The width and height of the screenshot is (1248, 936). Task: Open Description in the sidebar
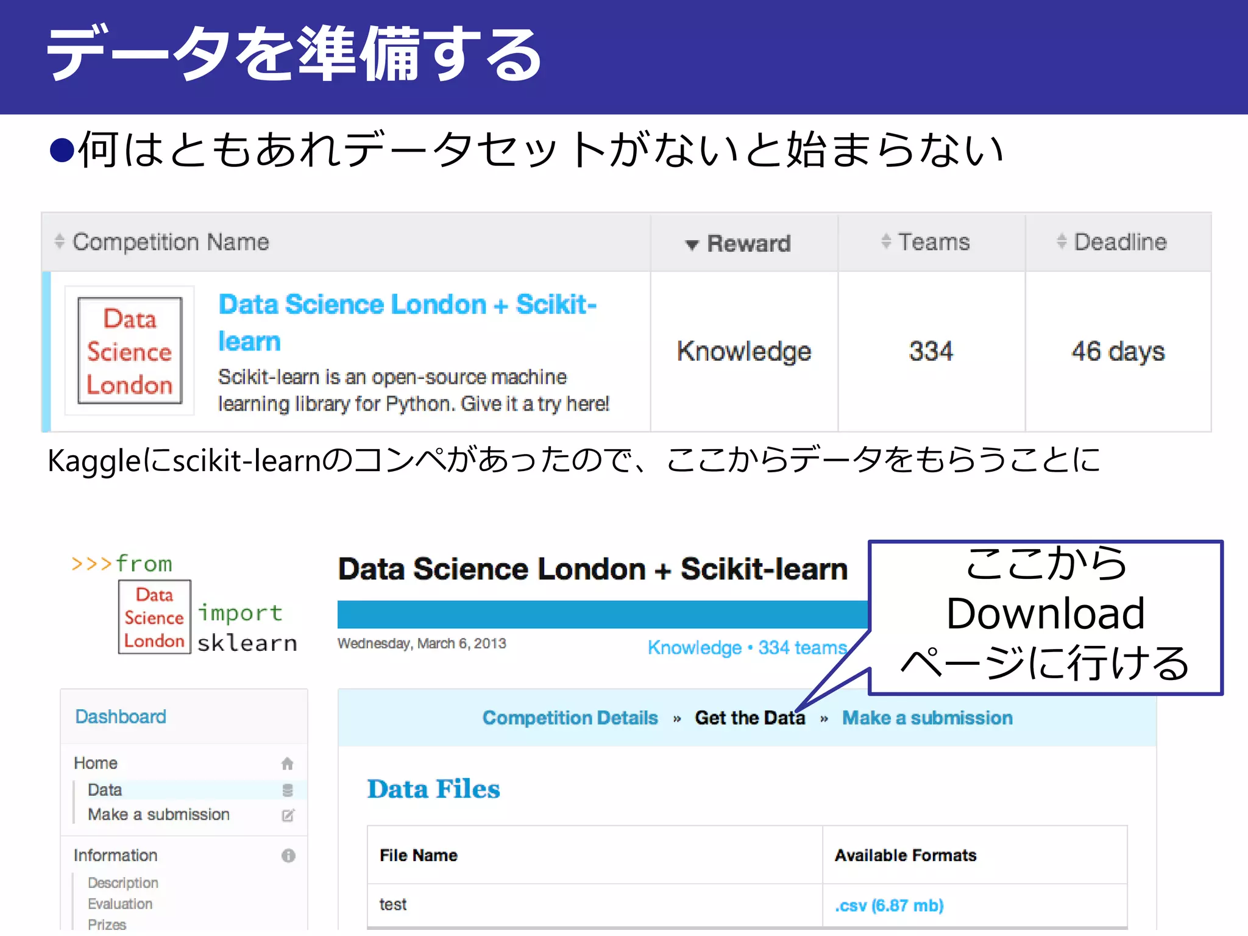point(123,883)
